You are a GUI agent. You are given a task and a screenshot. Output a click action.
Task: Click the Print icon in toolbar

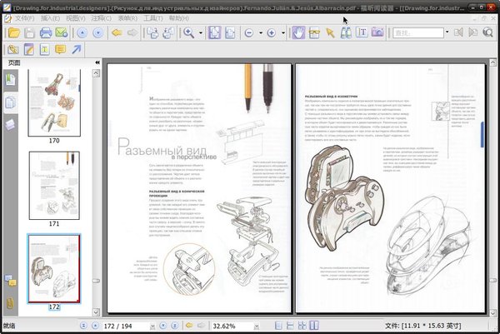[x=45, y=32]
